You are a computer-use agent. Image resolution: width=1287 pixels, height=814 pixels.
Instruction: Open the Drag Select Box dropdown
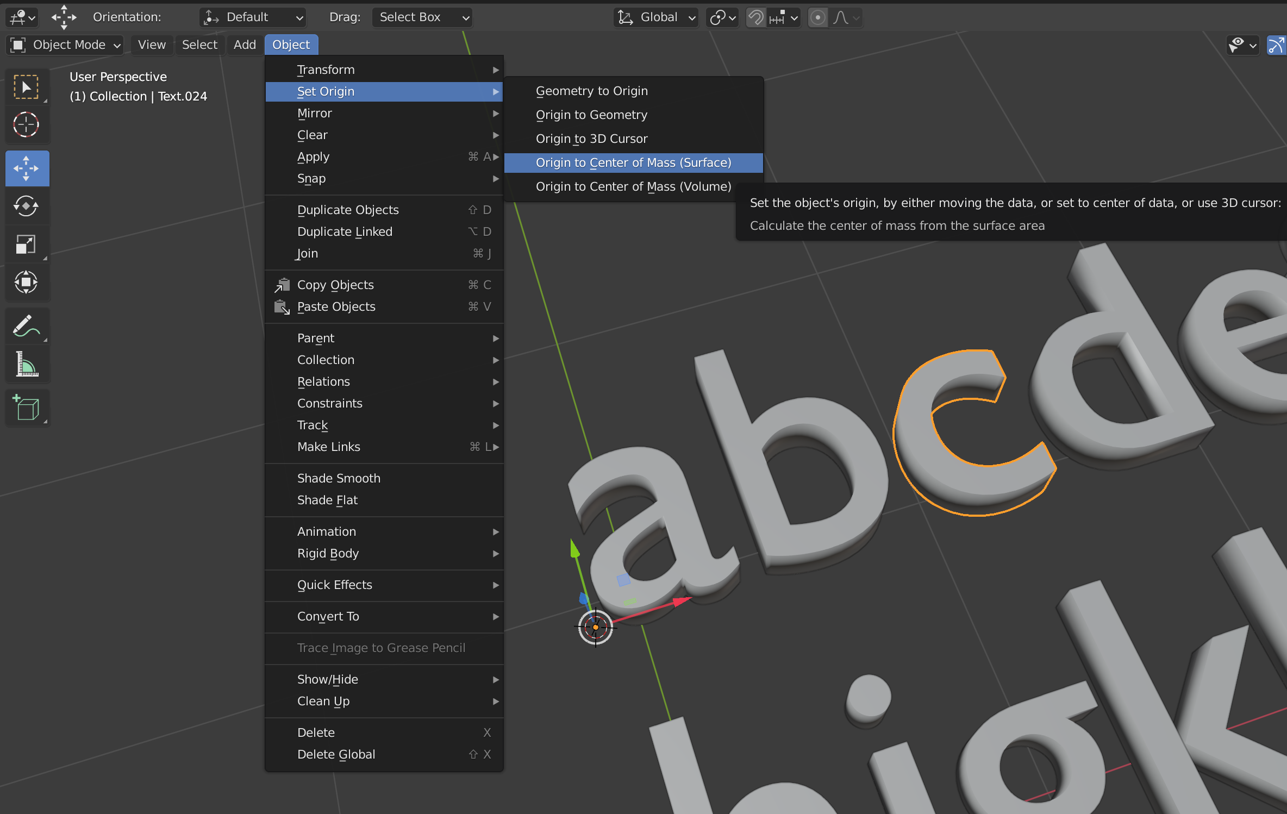point(422,17)
